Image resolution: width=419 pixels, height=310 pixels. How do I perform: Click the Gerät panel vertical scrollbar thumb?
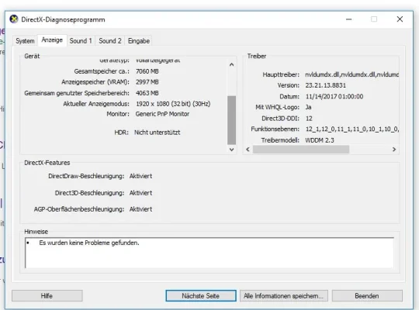click(x=232, y=120)
